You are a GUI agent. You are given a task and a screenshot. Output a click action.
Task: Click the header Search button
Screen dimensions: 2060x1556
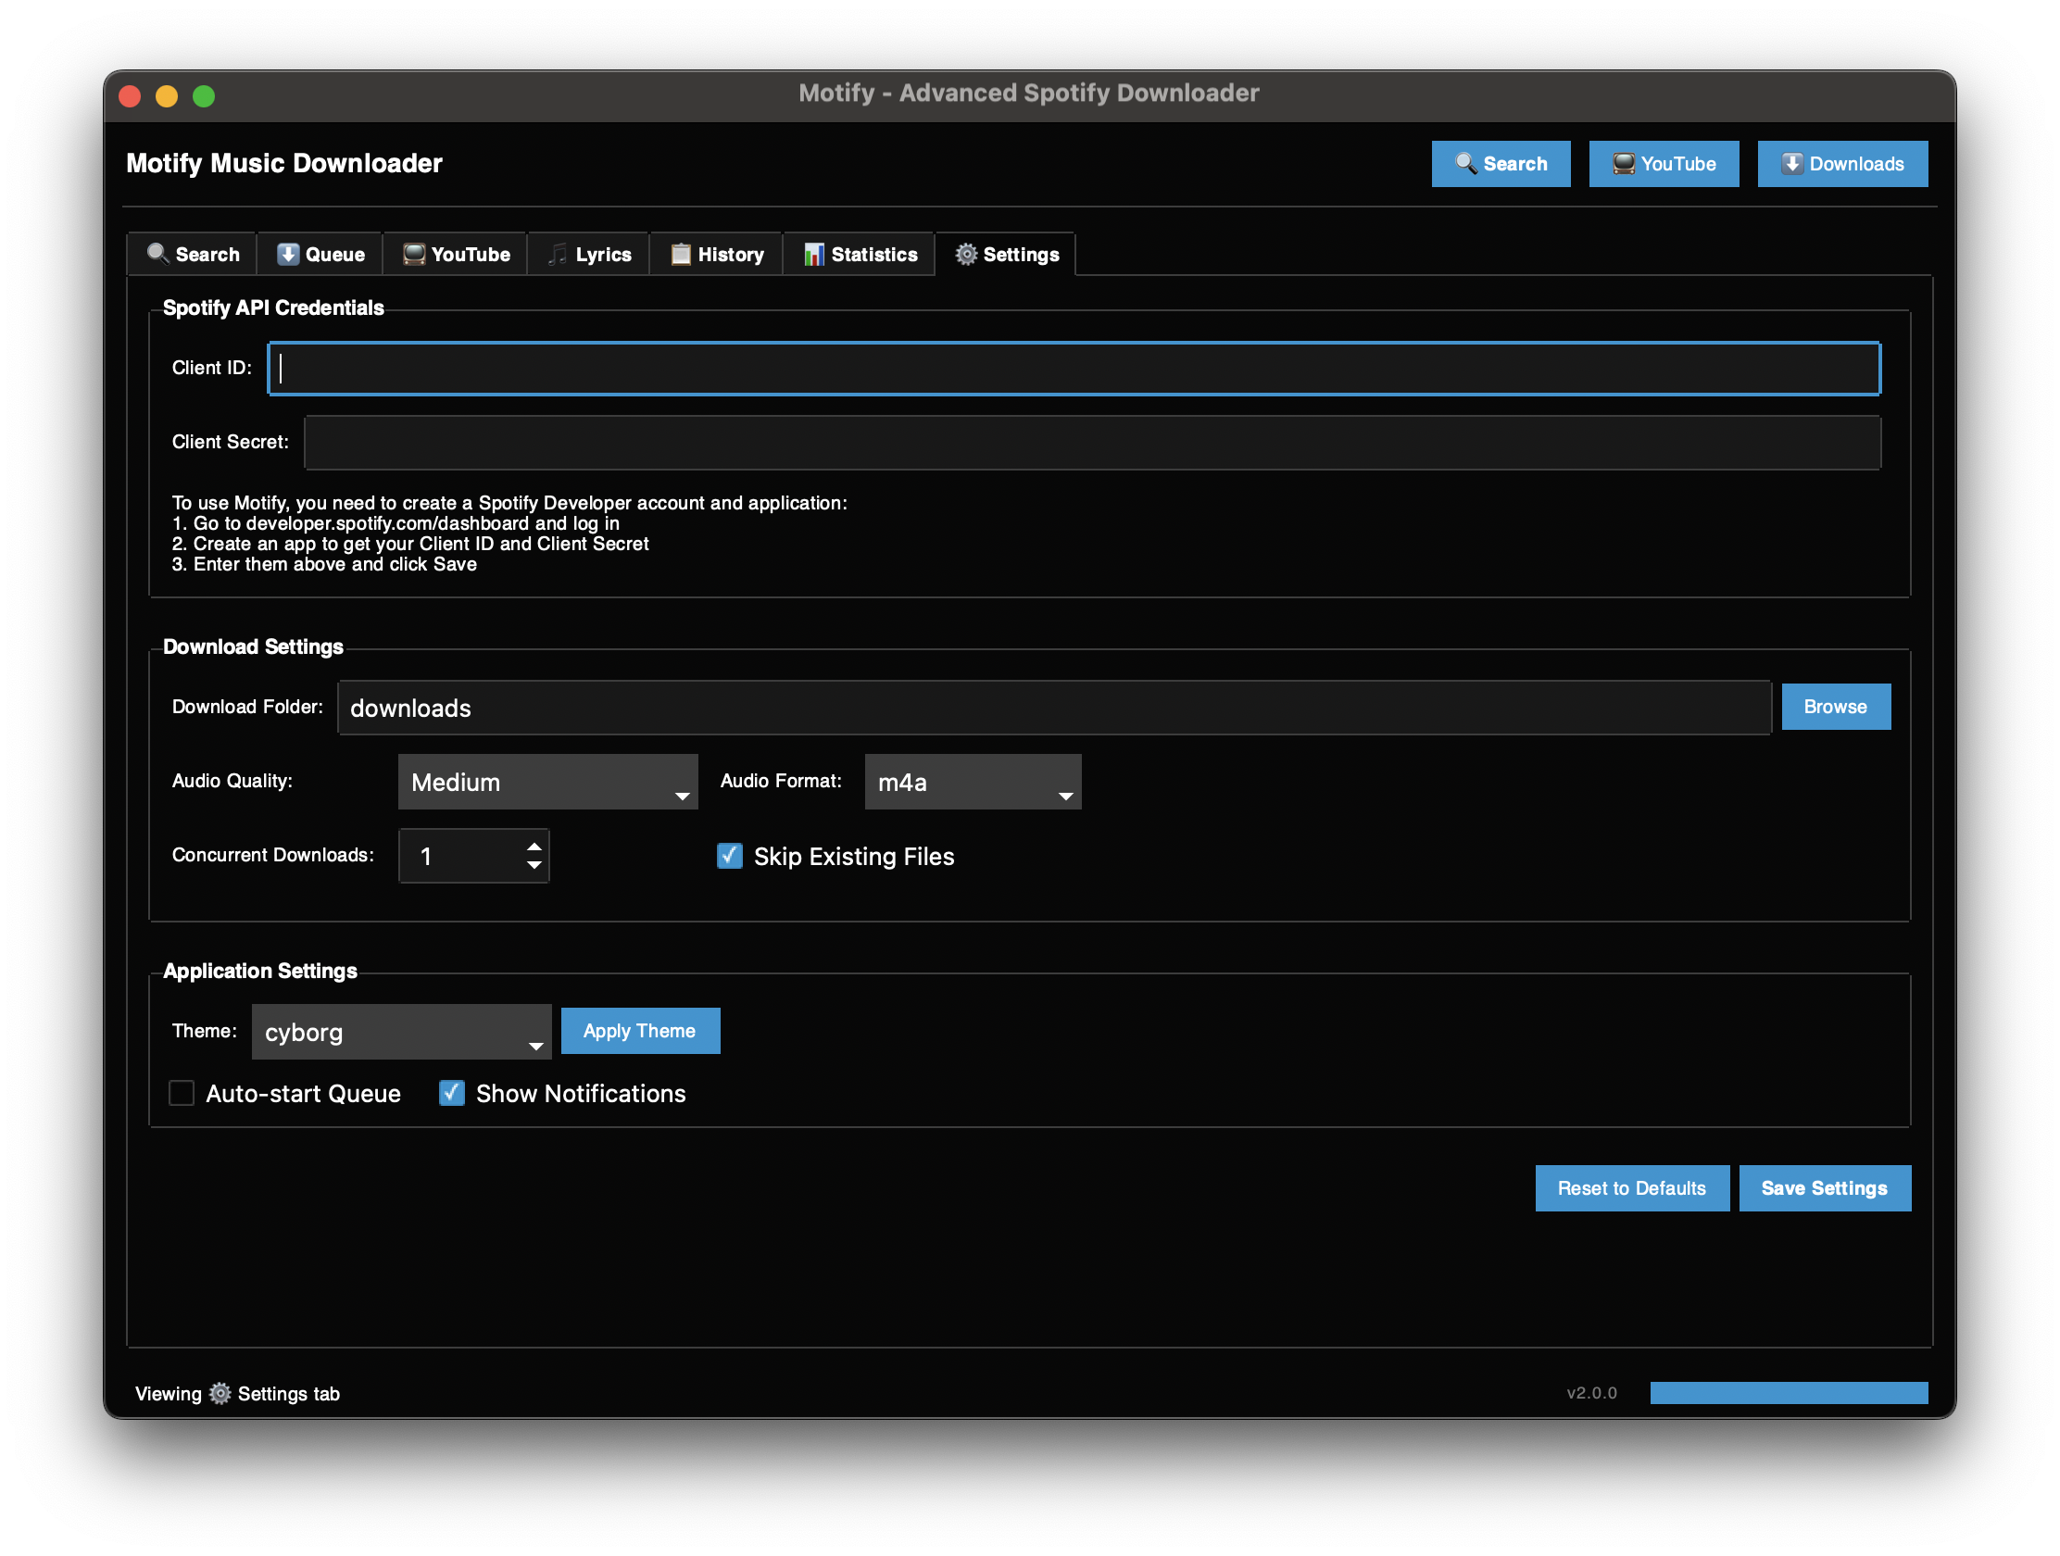coord(1501,164)
